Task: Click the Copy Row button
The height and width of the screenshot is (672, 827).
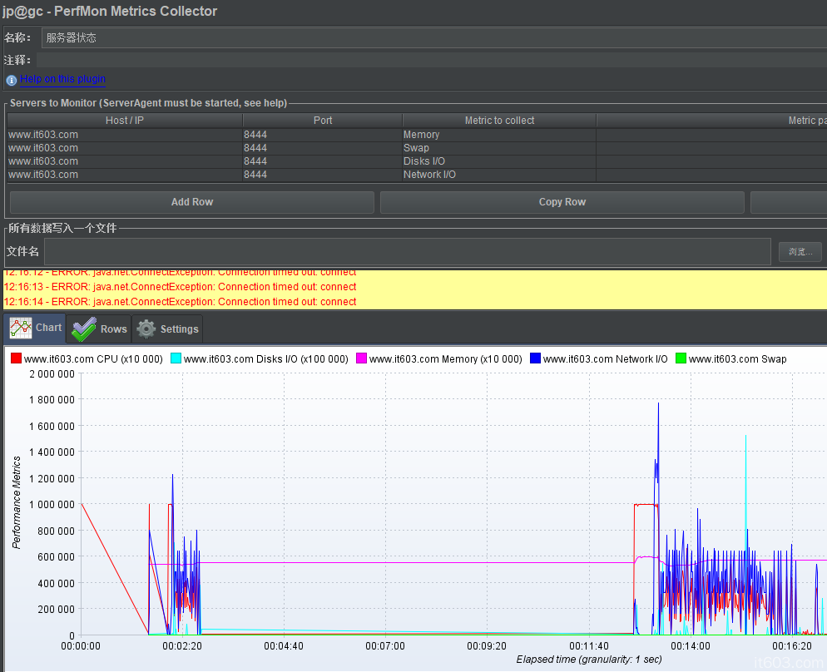Action: (x=562, y=202)
